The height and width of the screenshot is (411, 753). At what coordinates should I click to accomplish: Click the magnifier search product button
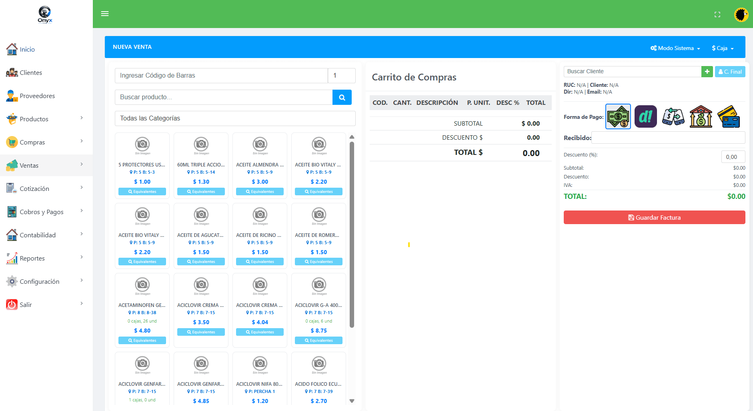pyautogui.click(x=342, y=97)
